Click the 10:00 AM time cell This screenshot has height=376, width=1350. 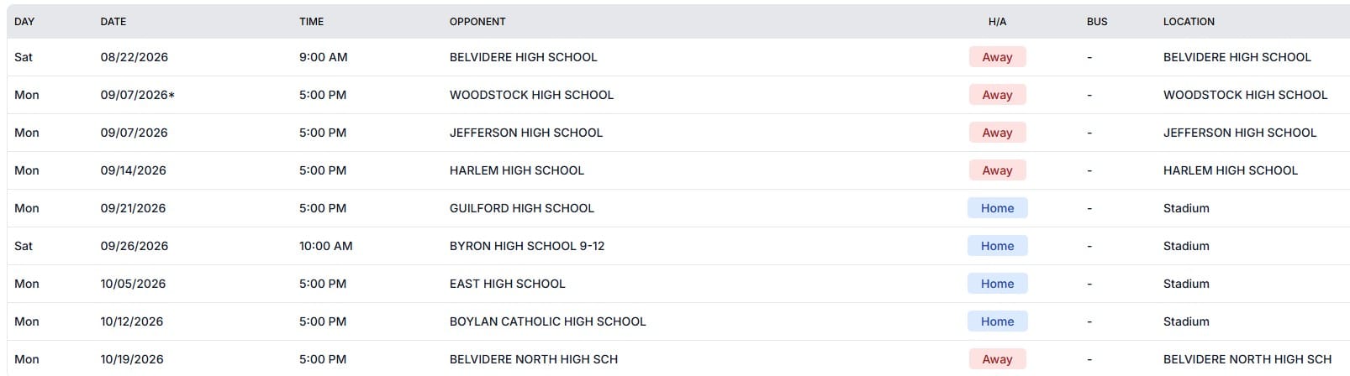pyautogui.click(x=326, y=246)
